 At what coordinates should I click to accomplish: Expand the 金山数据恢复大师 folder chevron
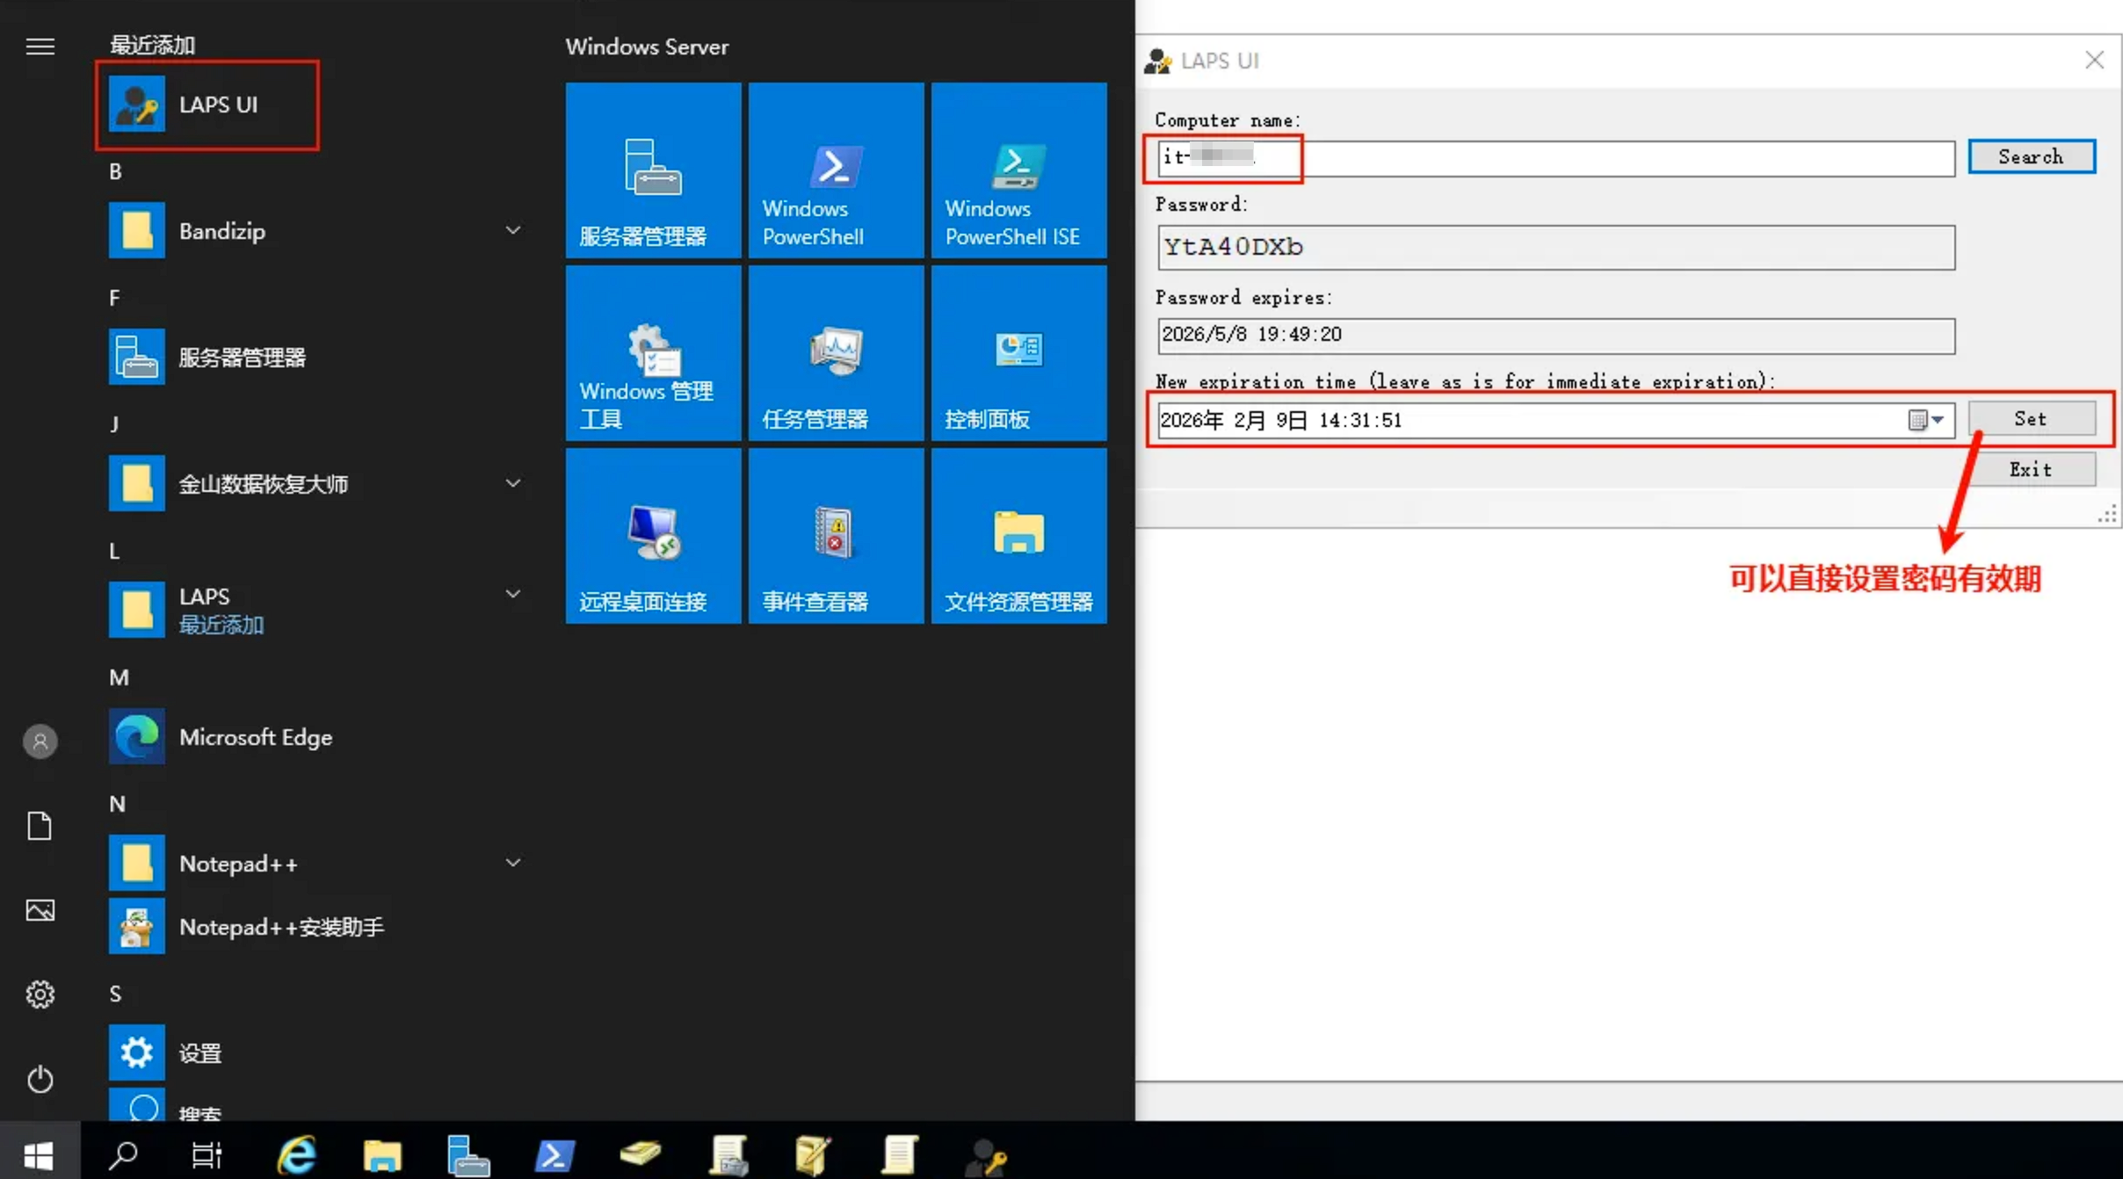tap(513, 483)
